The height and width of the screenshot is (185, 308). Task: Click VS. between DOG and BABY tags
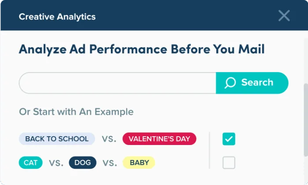(110, 163)
